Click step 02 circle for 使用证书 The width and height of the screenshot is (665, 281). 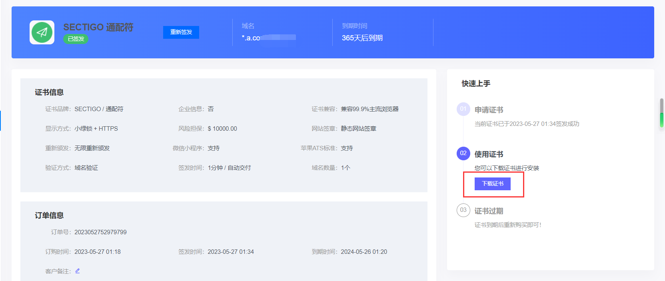tap(463, 153)
